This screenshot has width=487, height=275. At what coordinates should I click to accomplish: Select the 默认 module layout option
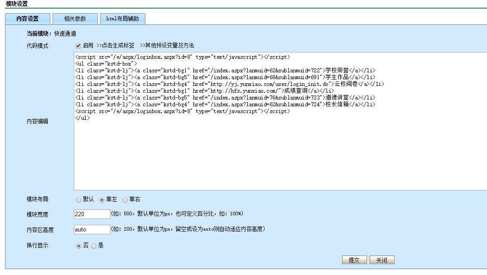[x=79, y=199]
